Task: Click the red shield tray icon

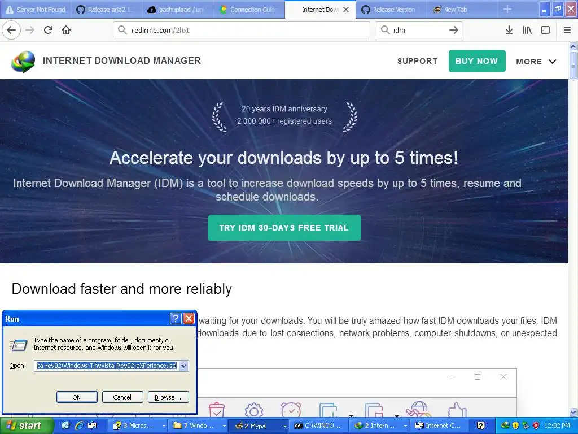Action: tap(536, 426)
